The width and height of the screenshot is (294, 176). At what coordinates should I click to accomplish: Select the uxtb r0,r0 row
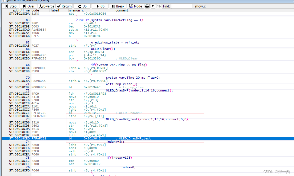point(148,151)
